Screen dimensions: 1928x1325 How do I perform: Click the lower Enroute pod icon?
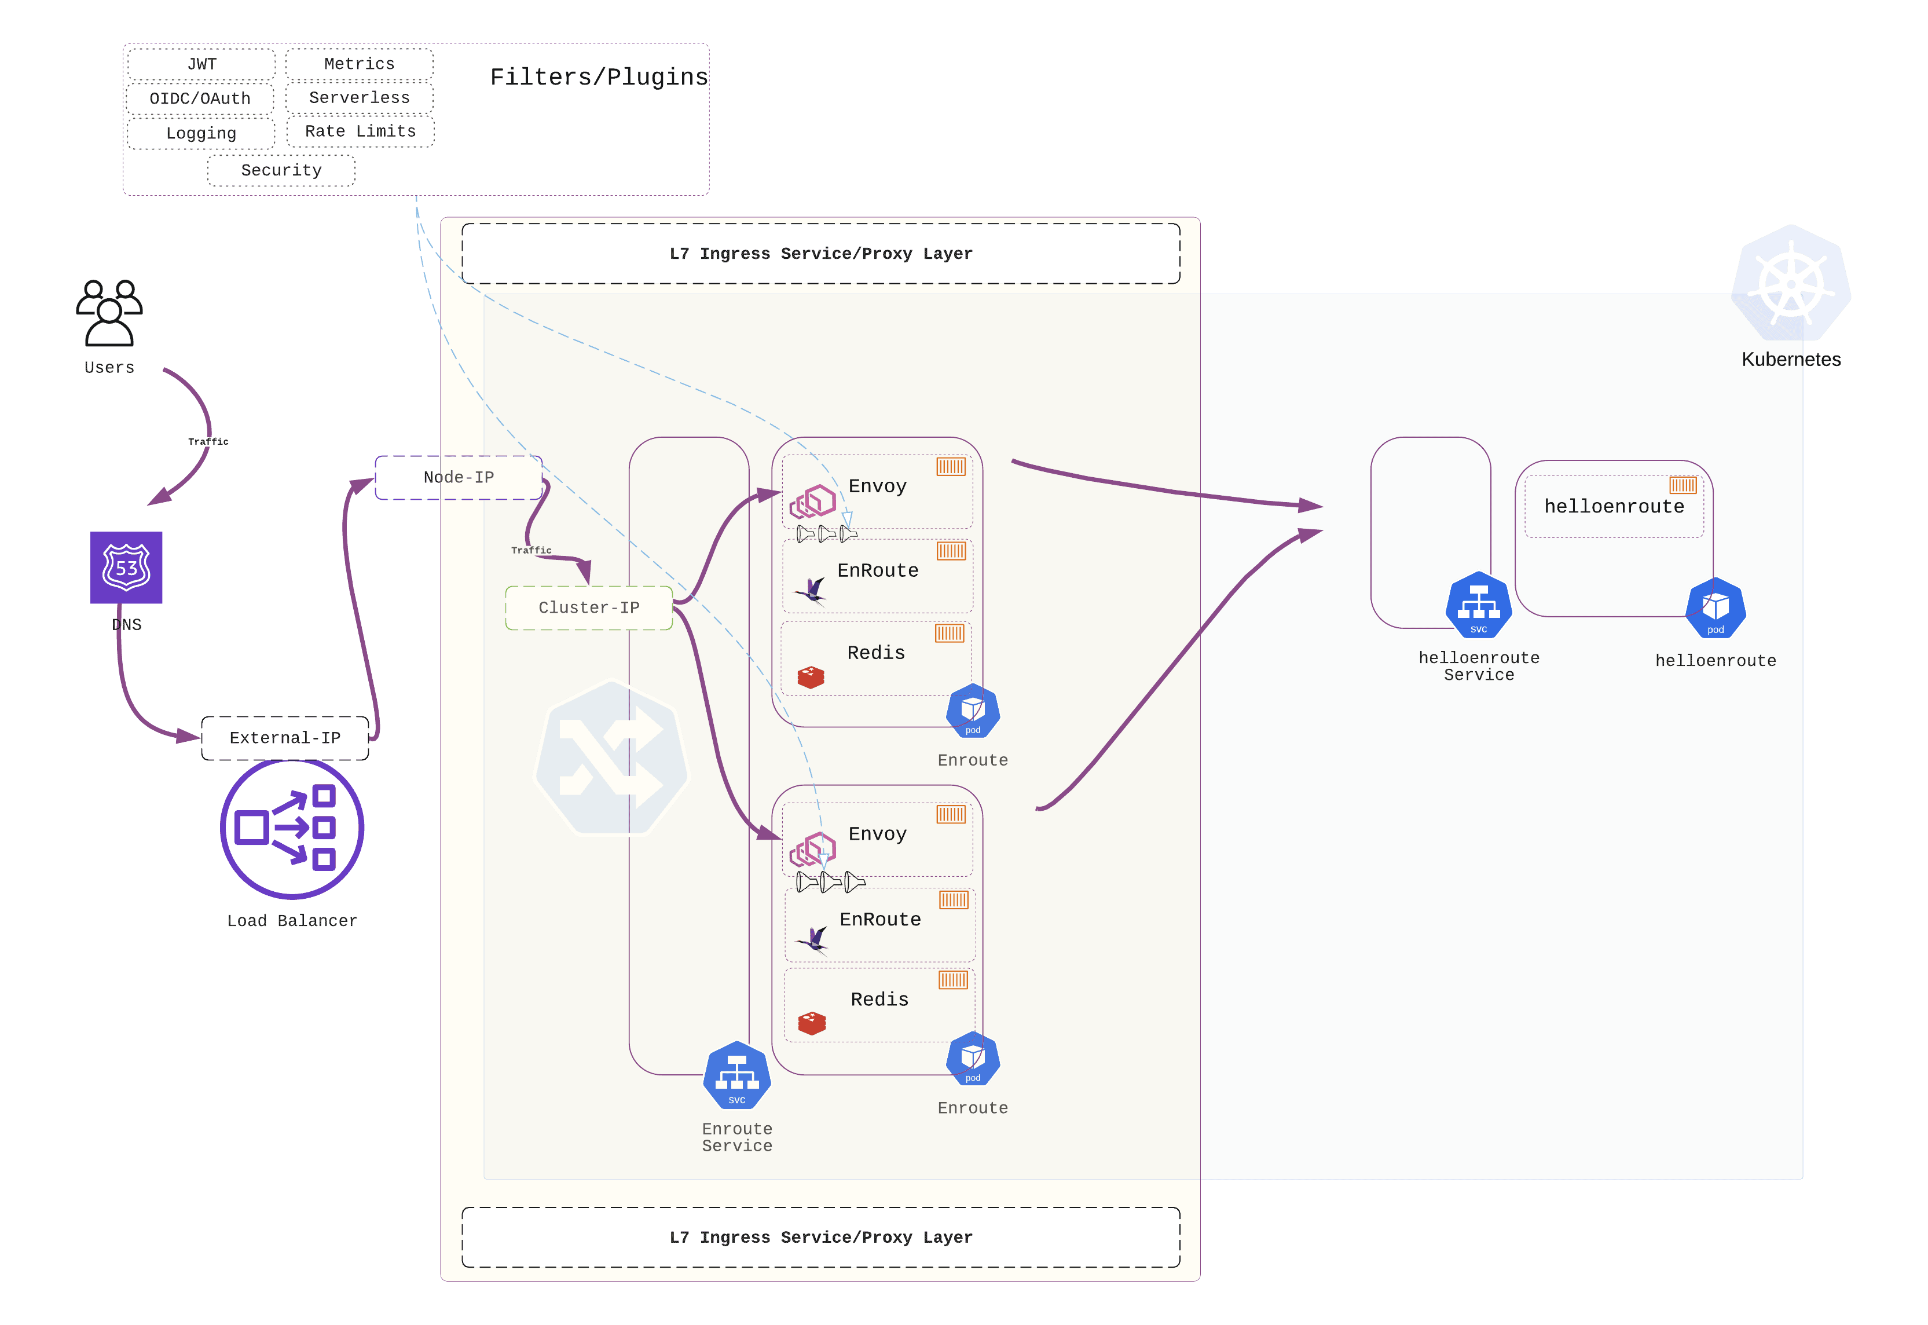(973, 1059)
